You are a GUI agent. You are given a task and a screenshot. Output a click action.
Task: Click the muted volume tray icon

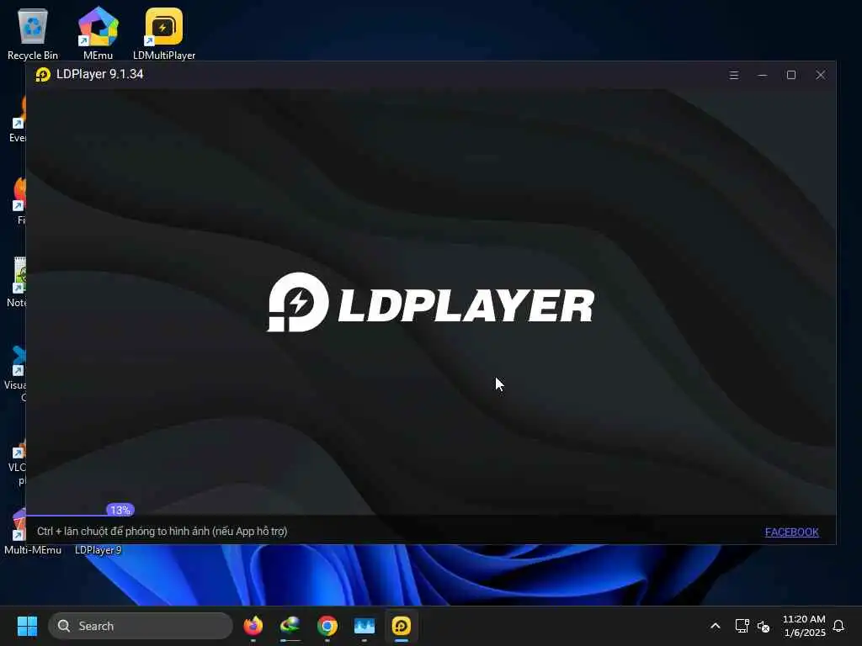coord(763,626)
